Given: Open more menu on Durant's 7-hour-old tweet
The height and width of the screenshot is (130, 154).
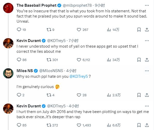Looking at the screenshot, I should pos(147,41).
